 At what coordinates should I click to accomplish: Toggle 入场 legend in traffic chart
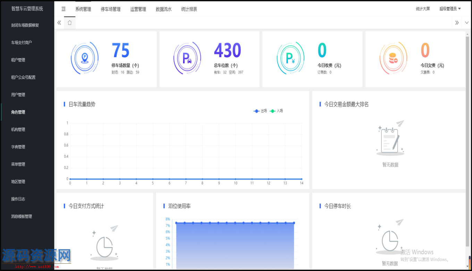tap(277, 111)
